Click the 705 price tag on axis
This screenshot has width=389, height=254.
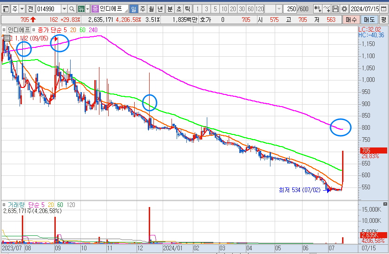tap(373, 150)
